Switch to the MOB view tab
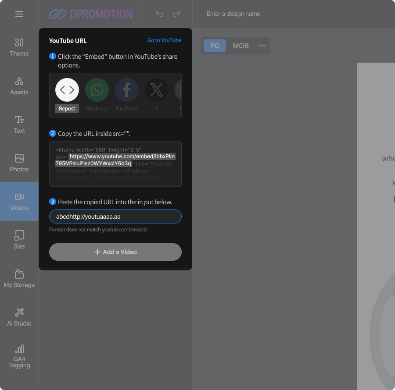This screenshot has height=390, width=395. pos(241,46)
